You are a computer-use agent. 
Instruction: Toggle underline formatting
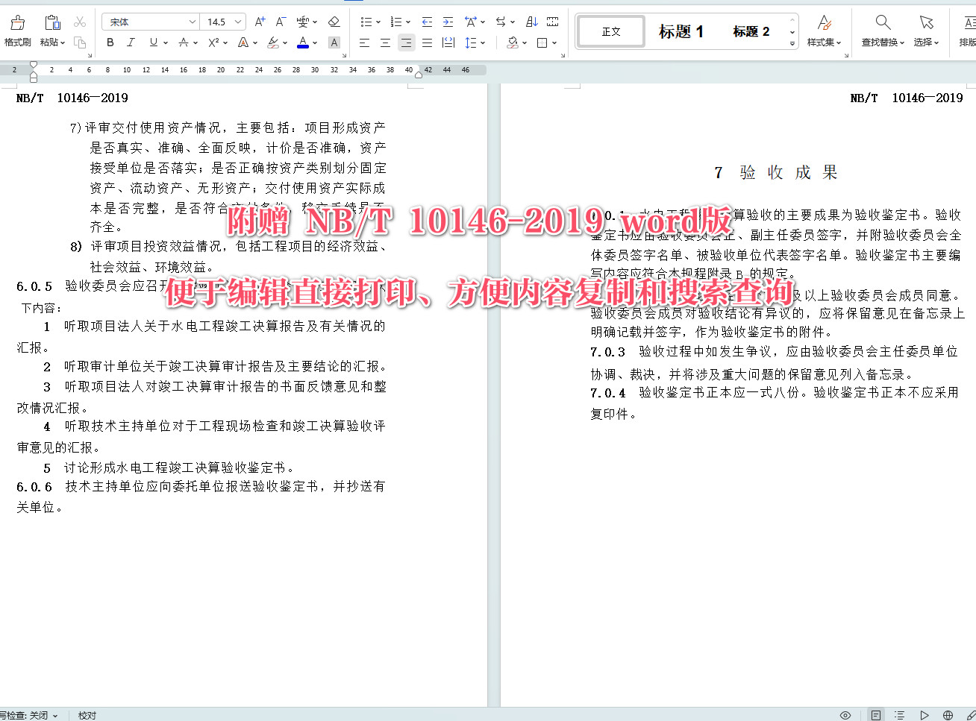pos(154,42)
